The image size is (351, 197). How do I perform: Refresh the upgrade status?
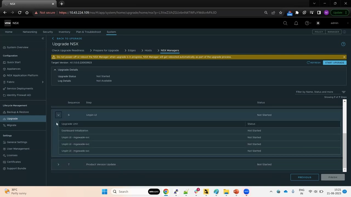pyautogui.click(x=313, y=62)
